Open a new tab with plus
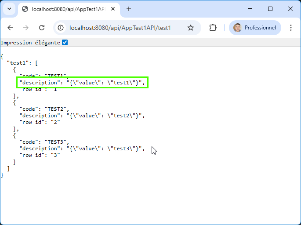The height and width of the screenshot is (225, 301). [x=129, y=9]
